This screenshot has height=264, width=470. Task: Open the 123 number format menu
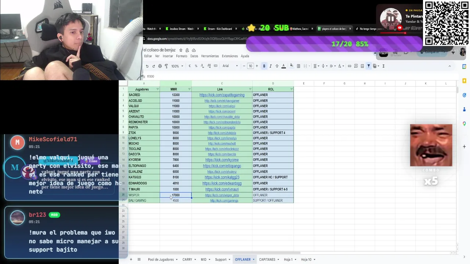pyautogui.click(x=216, y=66)
